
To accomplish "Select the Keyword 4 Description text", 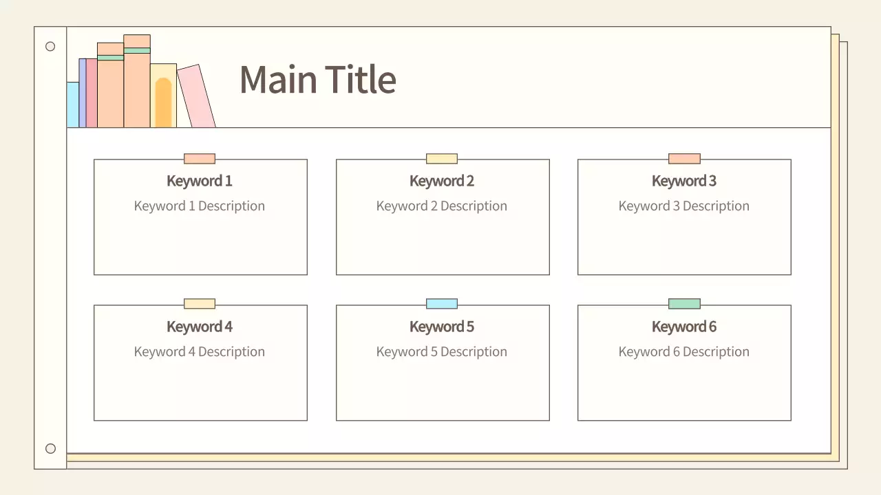I will click(x=200, y=352).
